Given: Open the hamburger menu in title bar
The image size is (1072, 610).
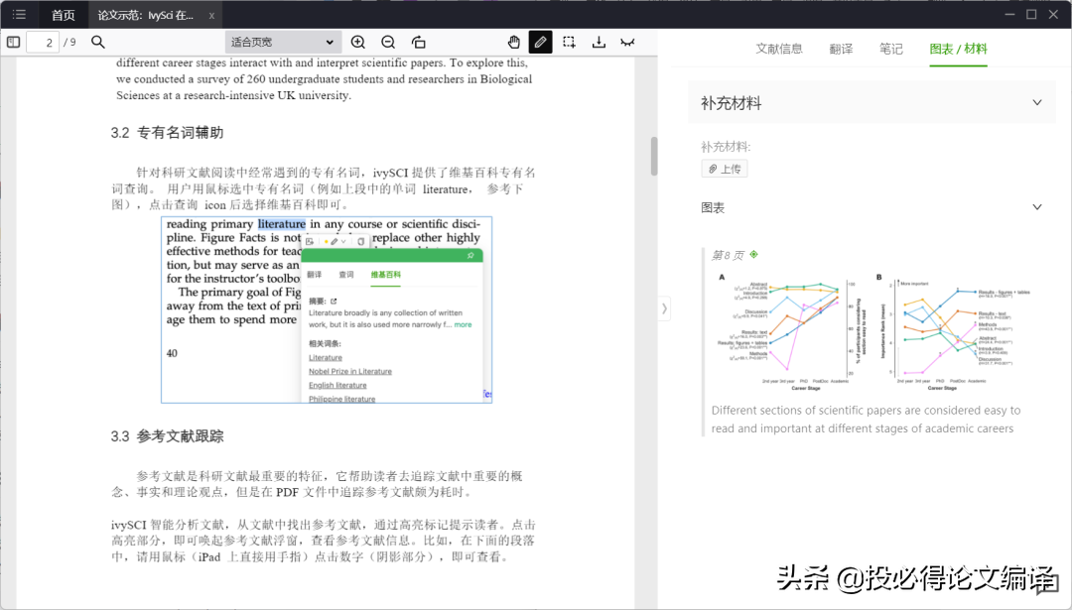Looking at the screenshot, I should tap(19, 14).
